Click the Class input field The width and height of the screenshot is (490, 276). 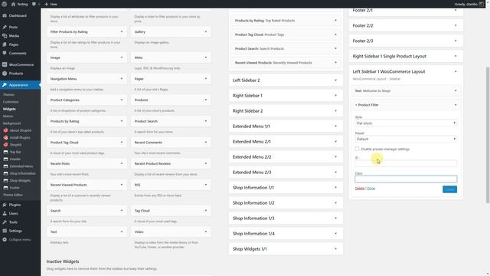(x=406, y=179)
